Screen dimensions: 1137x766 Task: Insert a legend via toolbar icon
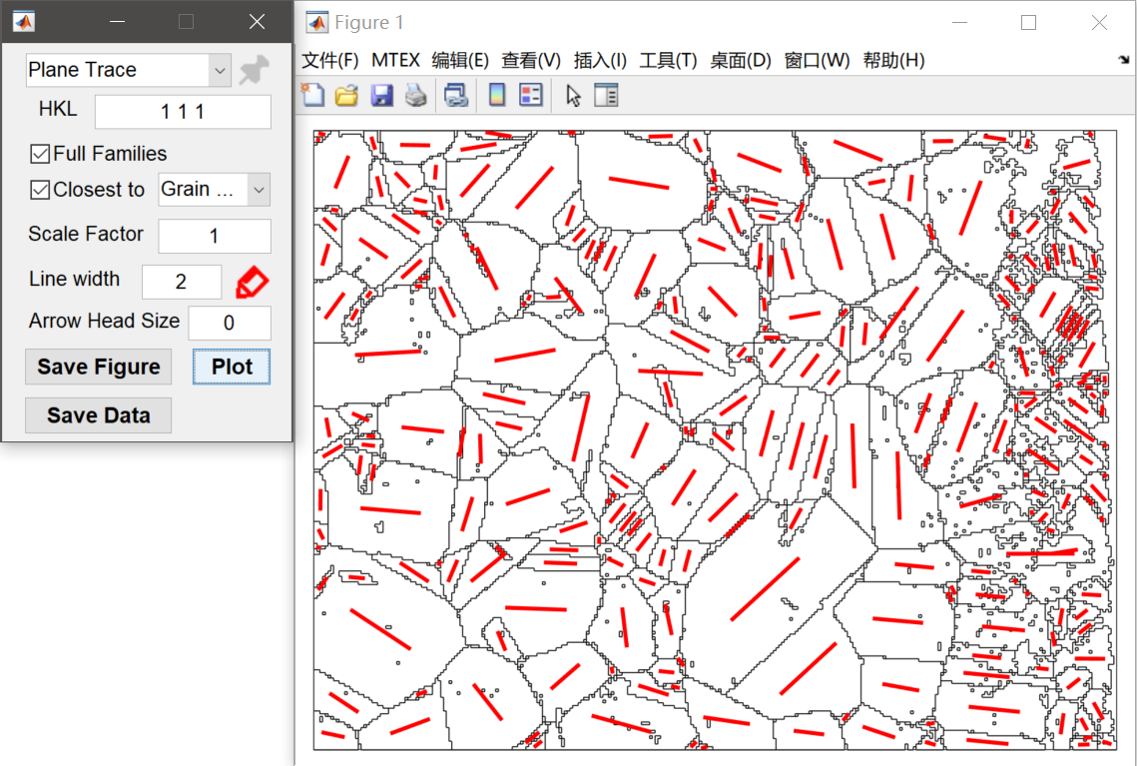click(531, 95)
